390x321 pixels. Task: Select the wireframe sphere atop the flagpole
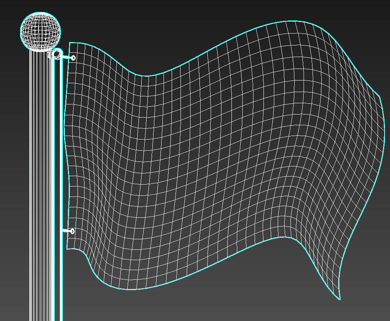coord(40,31)
